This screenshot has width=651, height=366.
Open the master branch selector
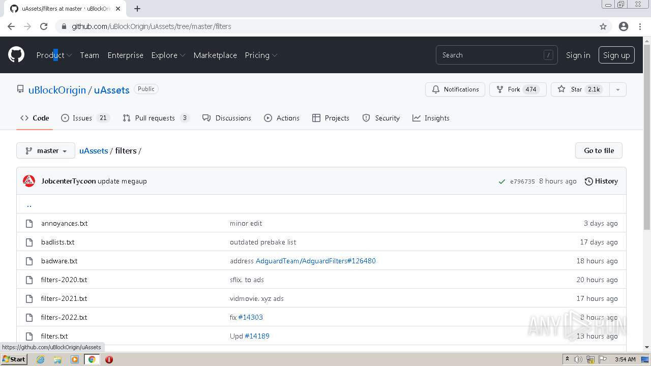click(x=46, y=150)
